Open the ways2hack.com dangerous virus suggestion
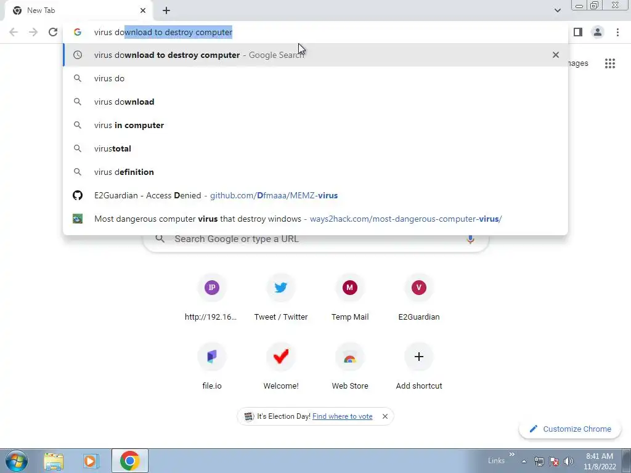631x473 pixels. point(315,219)
